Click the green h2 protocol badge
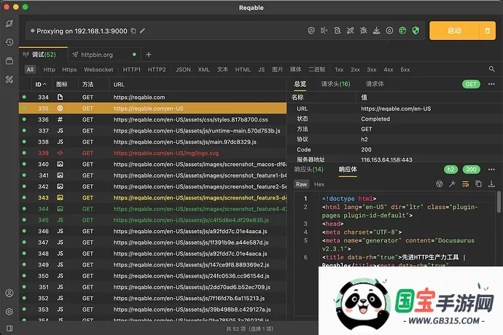 point(451,169)
